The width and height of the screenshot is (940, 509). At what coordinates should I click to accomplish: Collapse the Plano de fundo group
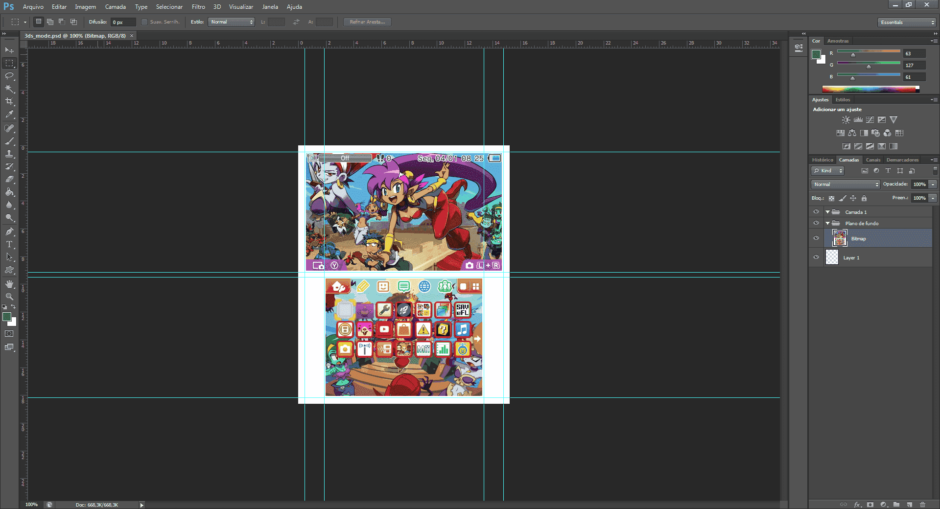click(827, 223)
